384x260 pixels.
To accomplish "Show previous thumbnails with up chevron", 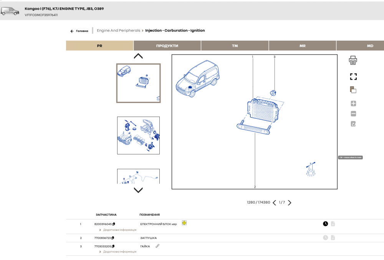I will (138, 56).
